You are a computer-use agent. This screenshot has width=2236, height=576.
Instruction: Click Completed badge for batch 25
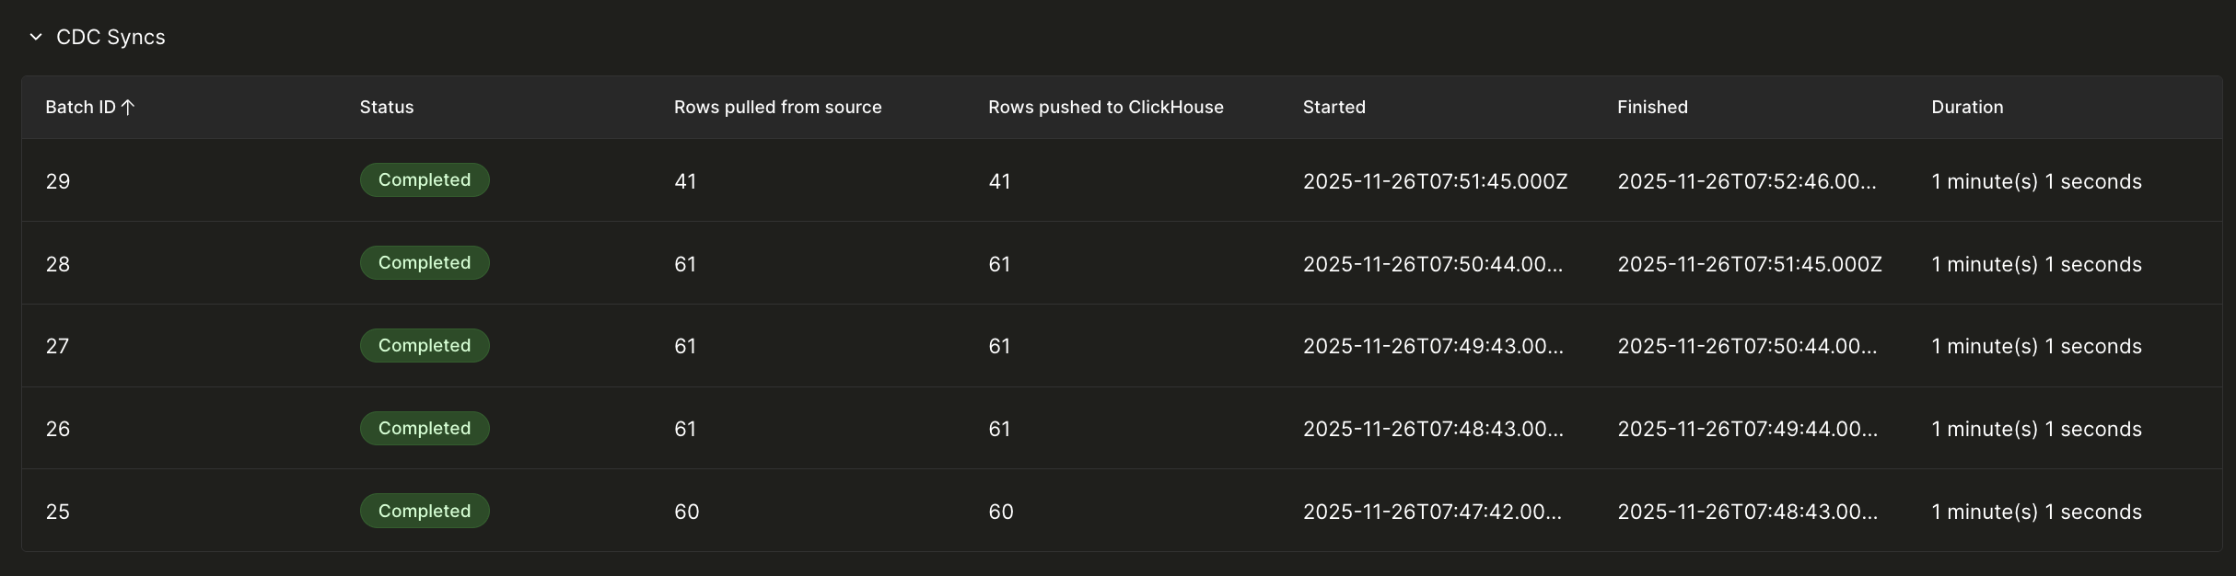(x=424, y=512)
